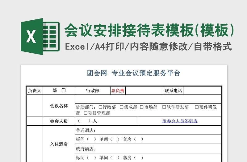This screenshot has width=247, height=162.
Task: Check the 集成部 checkbox
Action: 121,107
